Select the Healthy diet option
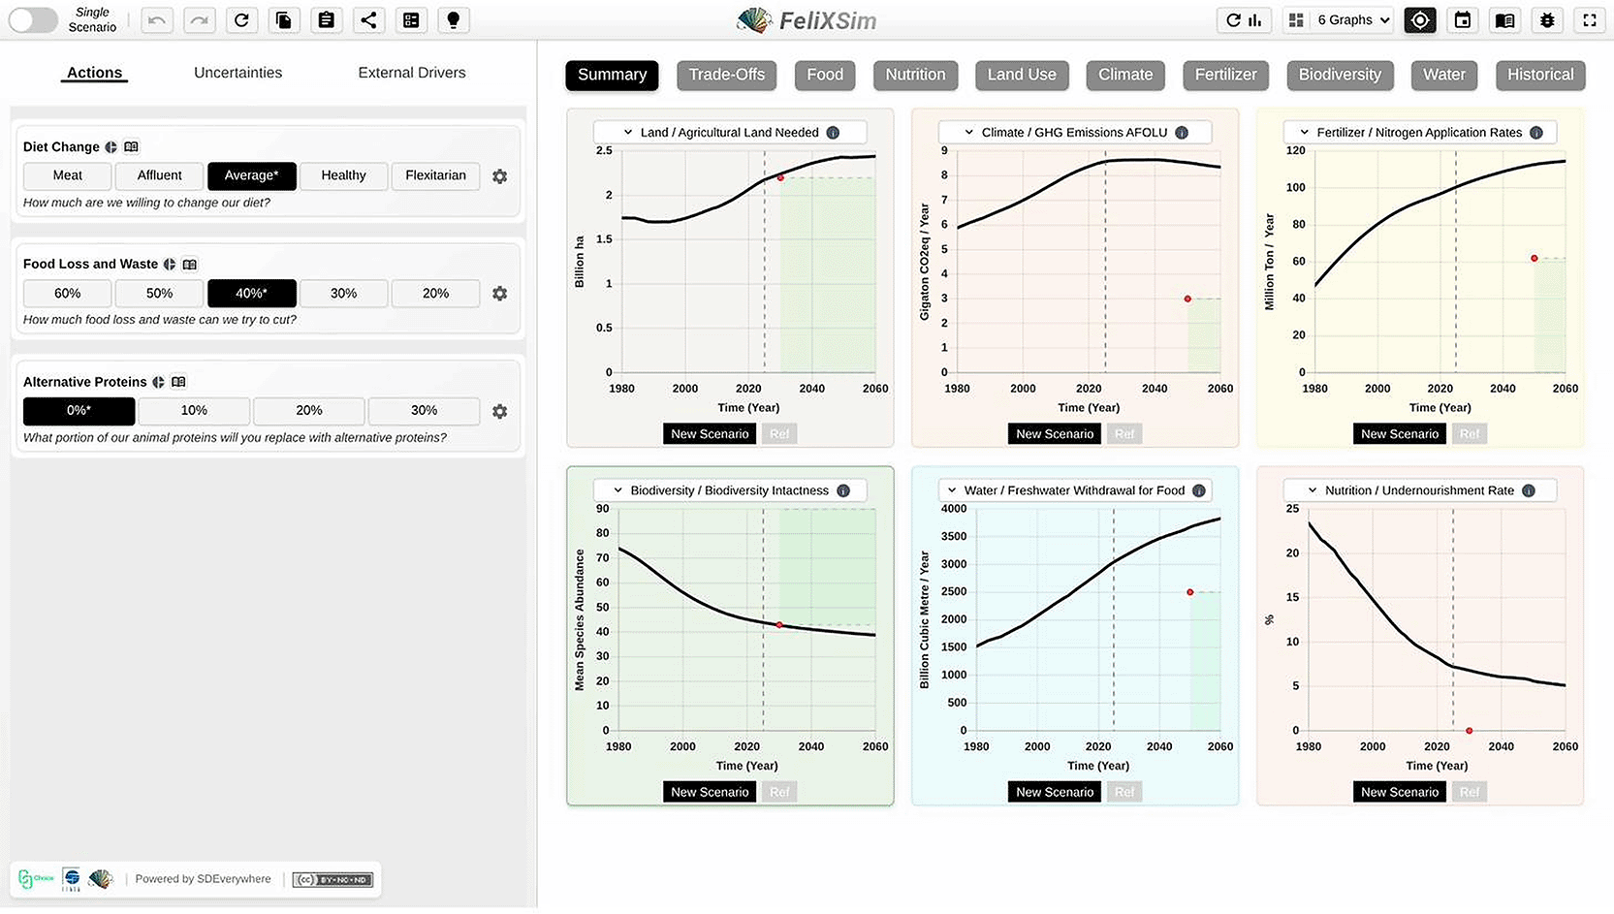Viewport: 1614px width, 914px height. click(x=344, y=175)
